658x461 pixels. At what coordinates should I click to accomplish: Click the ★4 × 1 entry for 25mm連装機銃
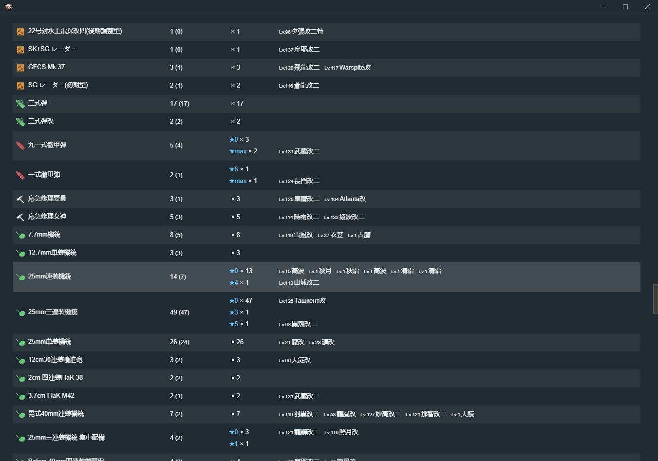click(x=239, y=283)
